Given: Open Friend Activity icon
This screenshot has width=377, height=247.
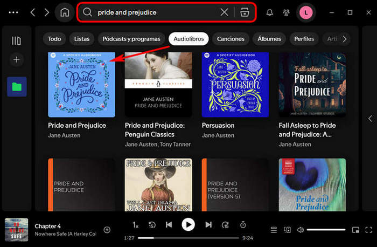Looking at the screenshot, I should 286,12.
